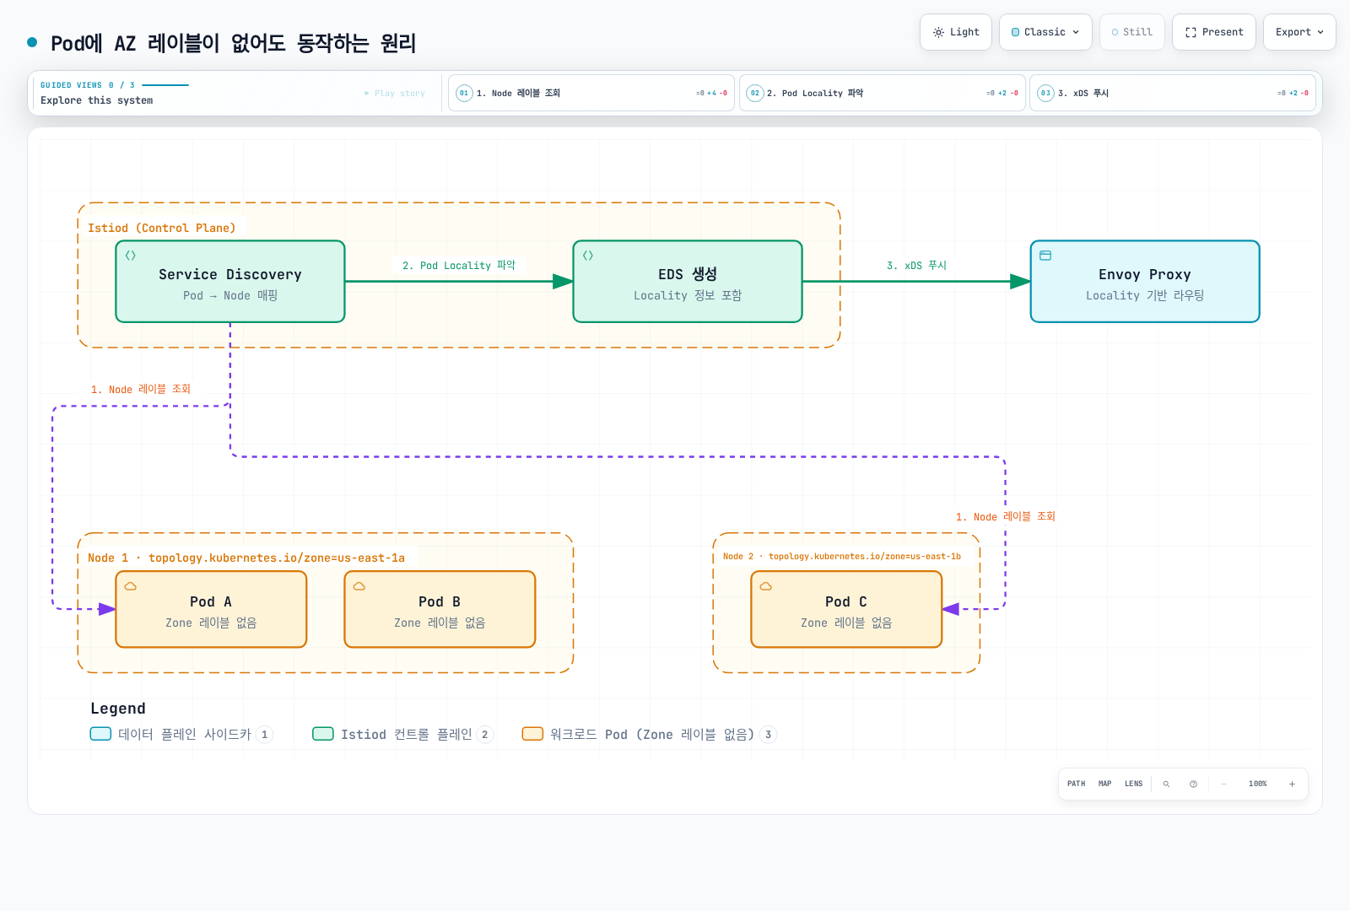Click the 03 step number badge
This screenshot has height=911, width=1350.
(x=1045, y=93)
